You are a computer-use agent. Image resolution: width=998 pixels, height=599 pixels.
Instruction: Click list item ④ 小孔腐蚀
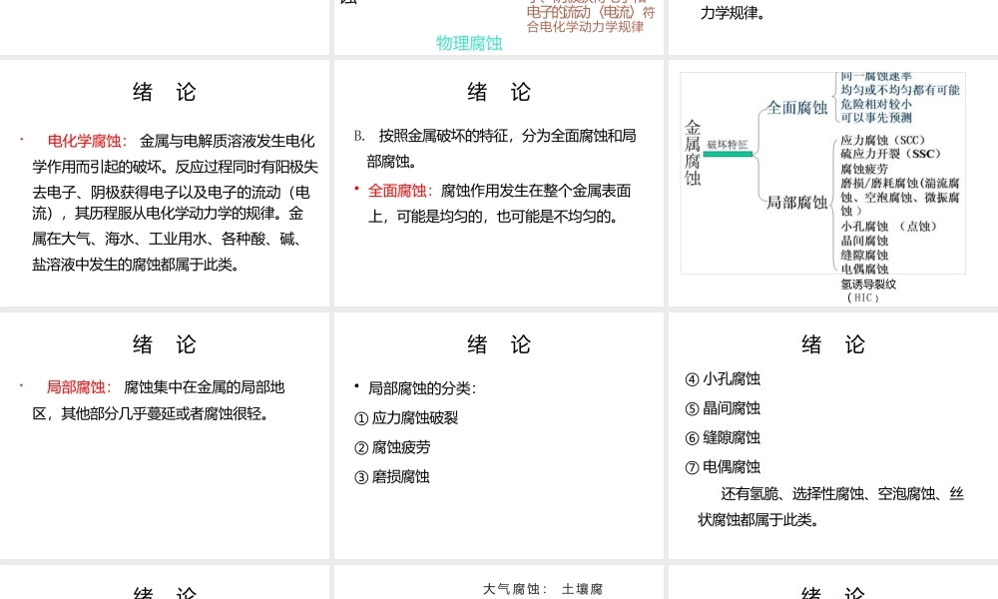[x=723, y=378]
